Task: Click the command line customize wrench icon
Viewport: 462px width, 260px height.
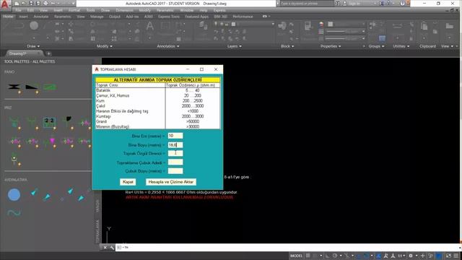Action: [112, 248]
